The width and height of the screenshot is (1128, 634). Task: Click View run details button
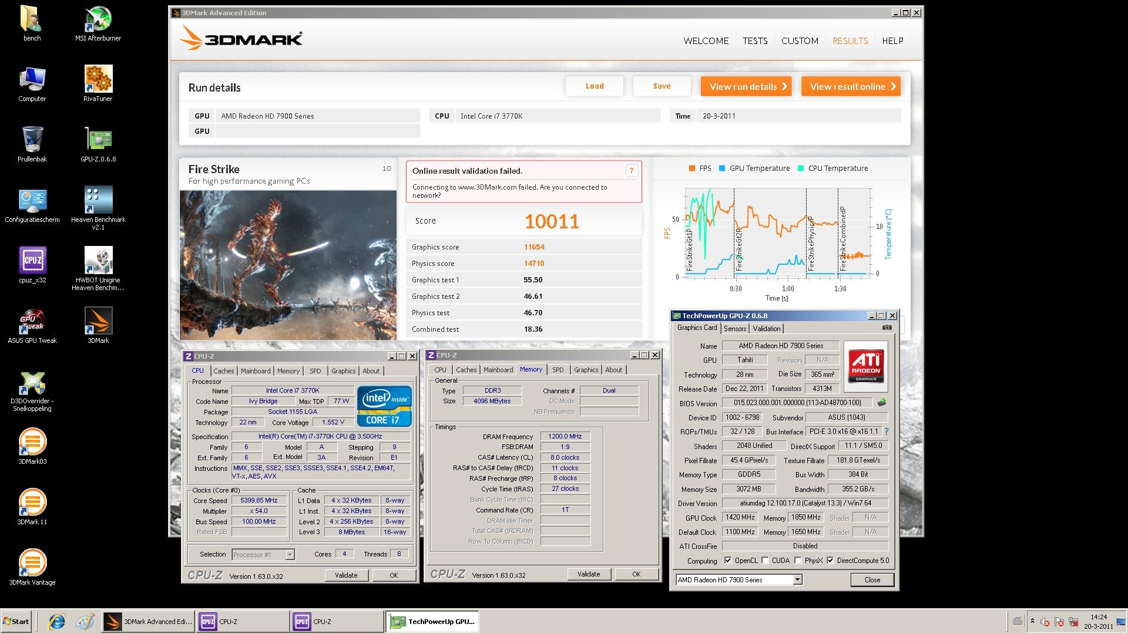[x=746, y=86]
